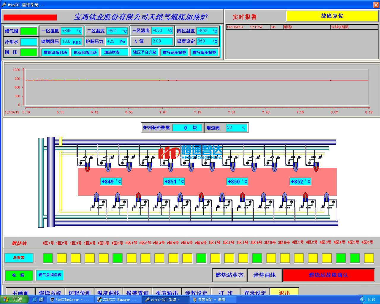Switch to 参数设定 - 画图 in the taskbar
The height and width of the screenshot is (304, 380).
click(x=213, y=300)
